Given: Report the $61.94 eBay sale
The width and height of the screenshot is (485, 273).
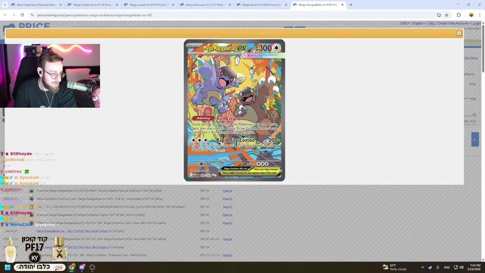Looking at the screenshot, I should click(227, 207).
